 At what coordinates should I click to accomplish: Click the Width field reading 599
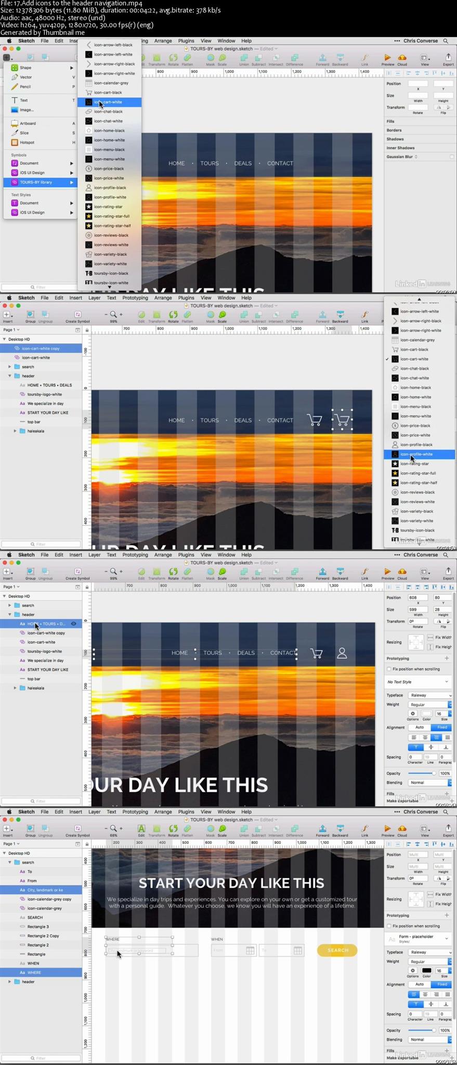click(418, 609)
